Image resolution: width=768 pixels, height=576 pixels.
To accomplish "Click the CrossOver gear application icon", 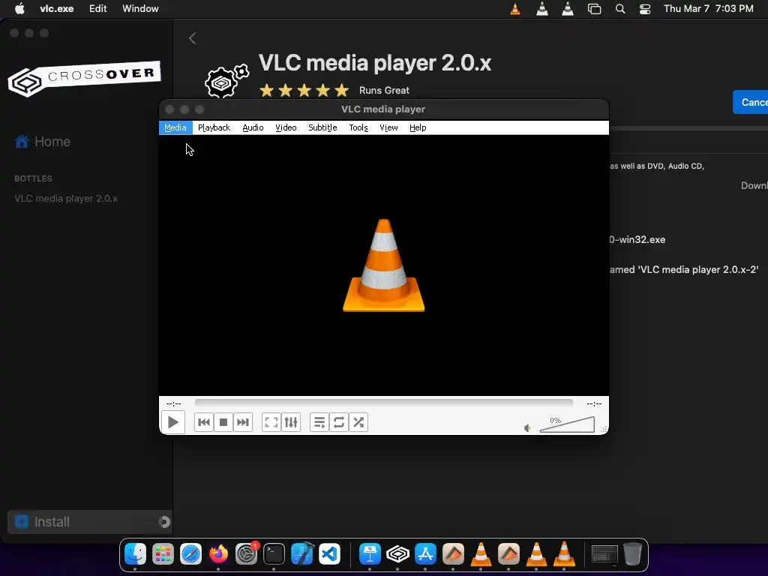I will coord(226,81).
